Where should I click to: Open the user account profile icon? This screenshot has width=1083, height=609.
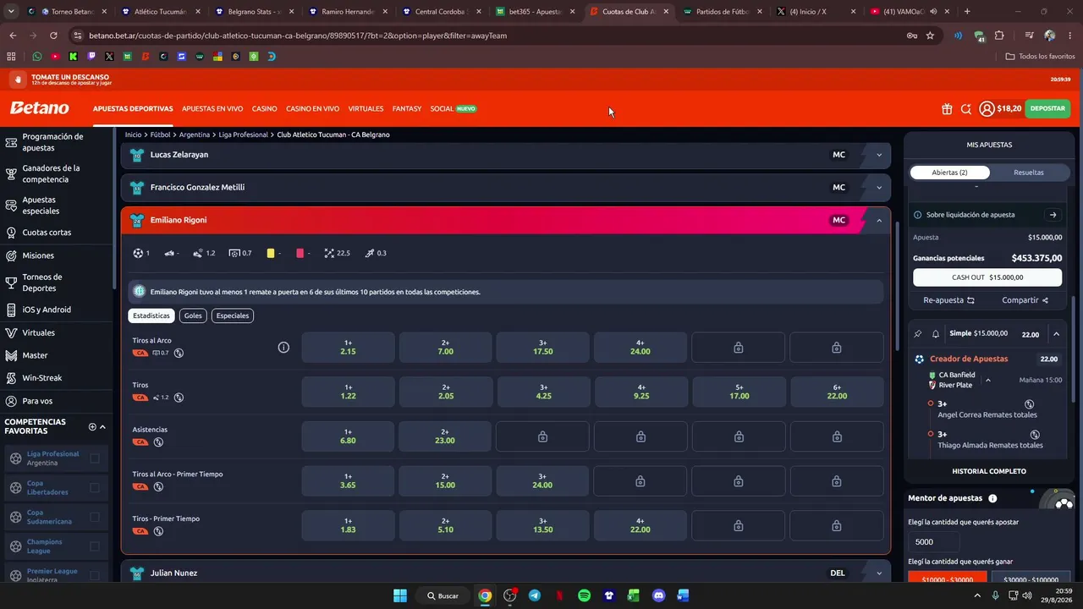tap(987, 108)
